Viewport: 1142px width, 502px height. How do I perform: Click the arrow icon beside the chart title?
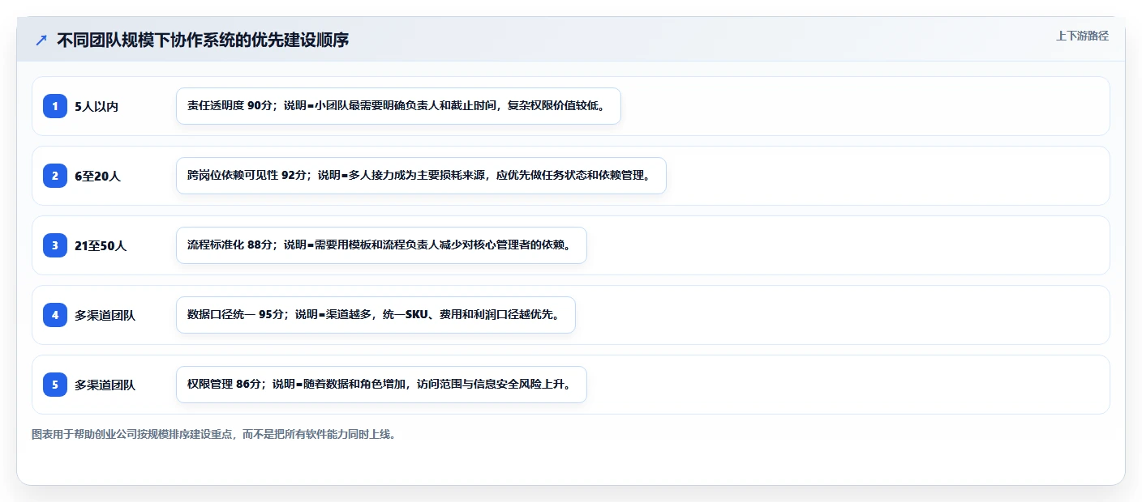coord(41,40)
